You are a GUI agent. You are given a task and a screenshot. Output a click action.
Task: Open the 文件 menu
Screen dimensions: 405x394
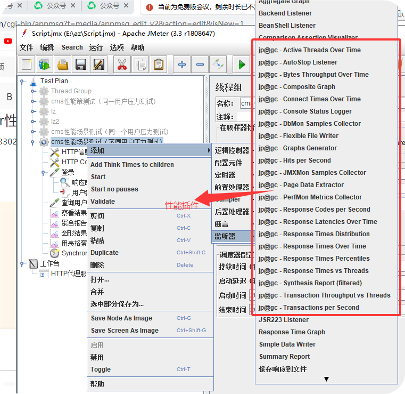[26, 47]
